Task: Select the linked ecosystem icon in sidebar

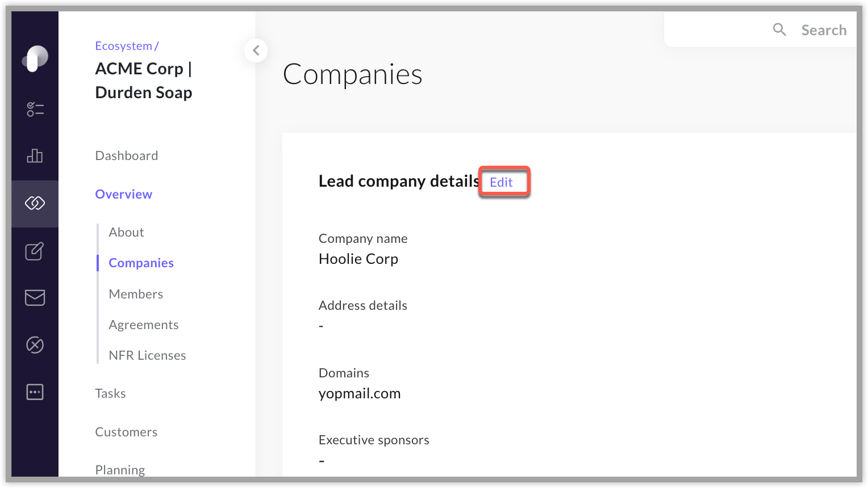Action: (x=35, y=203)
